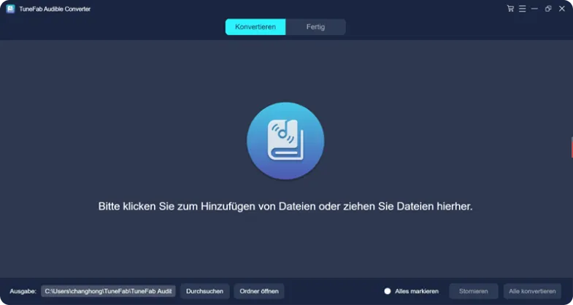Select the Alles markieren radio button

(x=388, y=291)
